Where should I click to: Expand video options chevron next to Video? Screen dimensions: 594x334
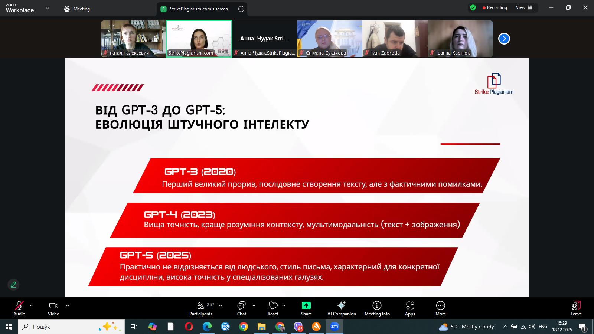[x=68, y=305]
